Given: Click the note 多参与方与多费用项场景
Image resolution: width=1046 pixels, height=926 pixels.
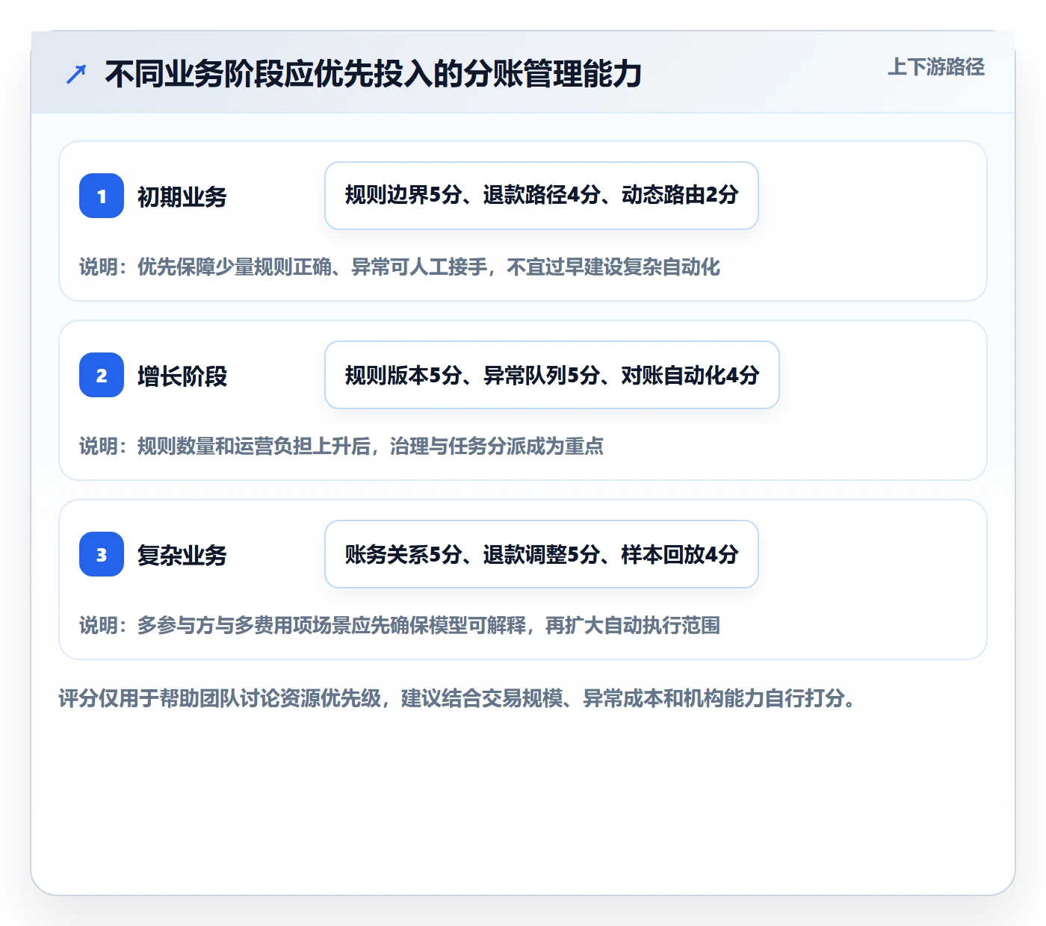Looking at the screenshot, I should click(400, 625).
